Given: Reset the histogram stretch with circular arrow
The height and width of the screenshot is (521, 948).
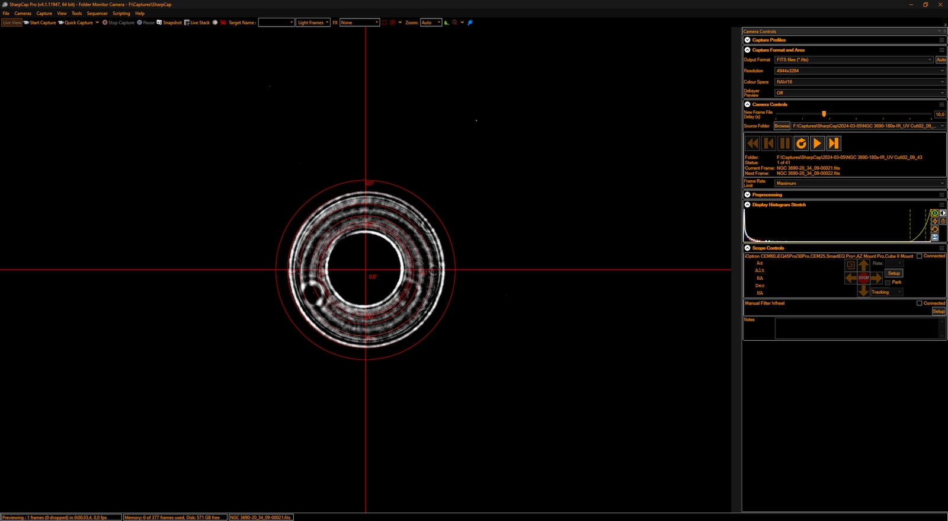Looking at the screenshot, I should 934,229.
